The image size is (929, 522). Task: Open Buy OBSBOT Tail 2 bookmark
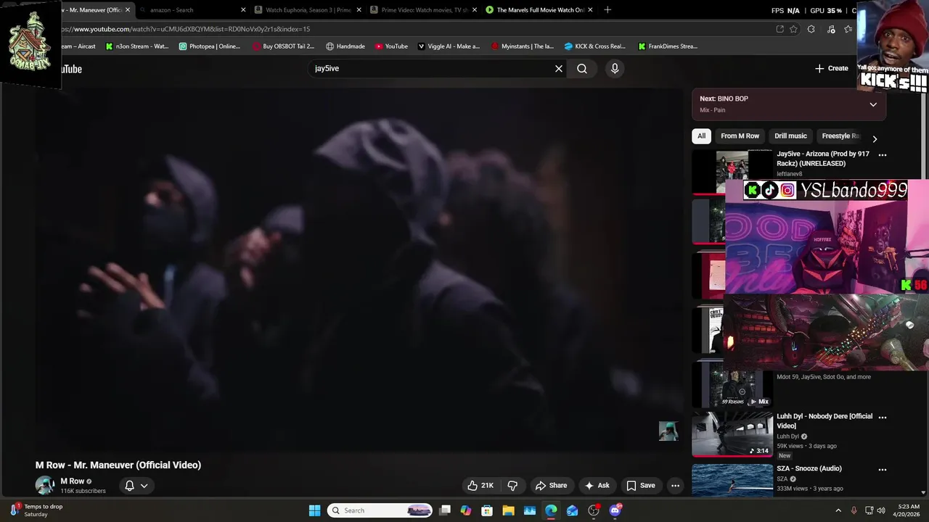point(283,46)
